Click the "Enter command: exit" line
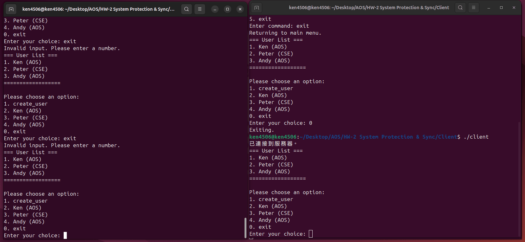Viewport: 525px width, 242px height. click(279, 26)
